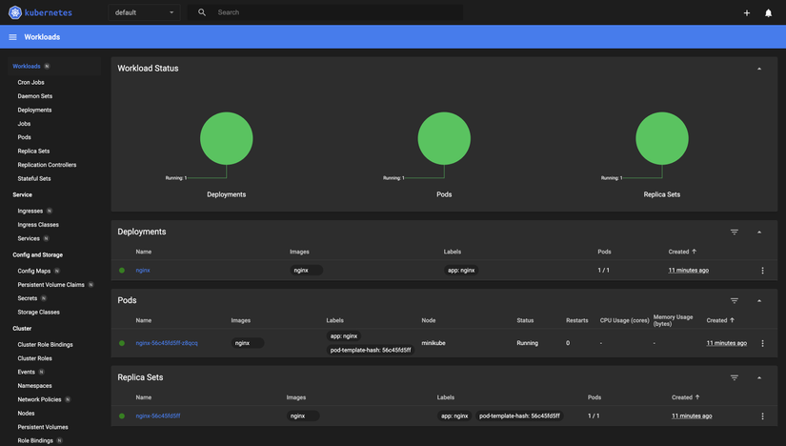The height and width of the screenshot is (446, 786).
Task: Open the nginx-56c45fd5ff-z8qcq pod link
Action: pyautogui.click(x=167, y=343)
